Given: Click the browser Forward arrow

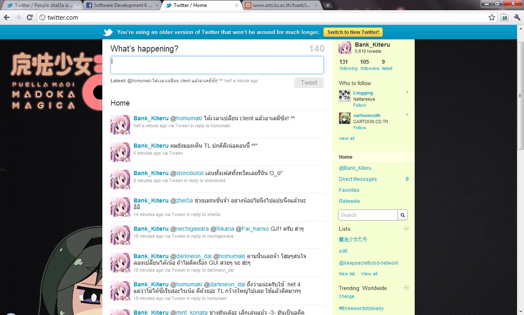Looking at the screenshot, I should (x=18, y=18).
